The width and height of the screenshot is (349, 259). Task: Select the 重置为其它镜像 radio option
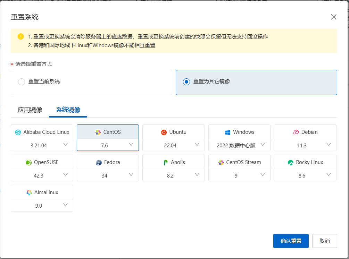pos(186,82)
